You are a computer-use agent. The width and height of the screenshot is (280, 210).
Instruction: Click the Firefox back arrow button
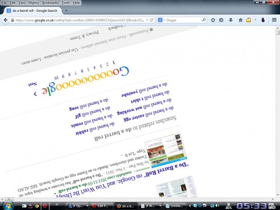tap(5, 20)
